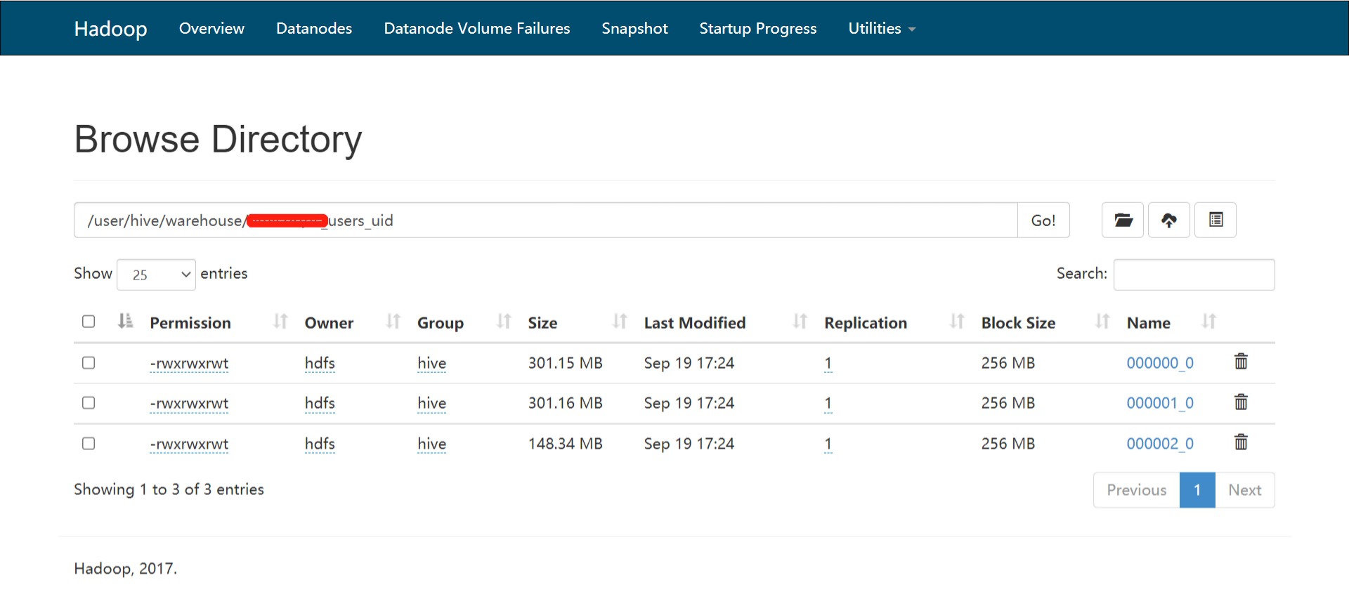The image size is (1349, 606).
Task: Delete file 000000_0 with trash icon
Action: coord(1241,362)
